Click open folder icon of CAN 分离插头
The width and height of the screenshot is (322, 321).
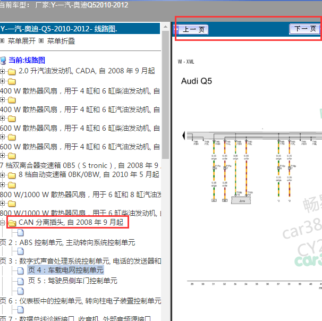click(x=12, y=223)
